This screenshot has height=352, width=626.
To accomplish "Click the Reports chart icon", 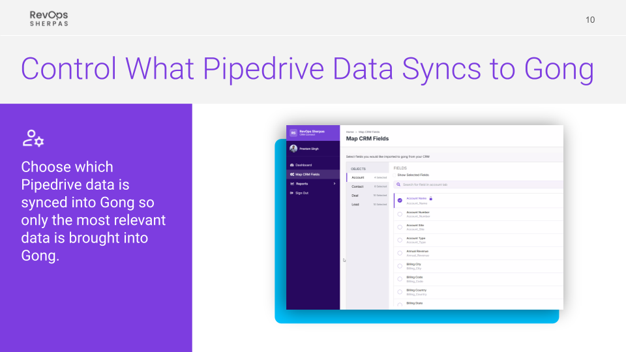I will [292, 184].
